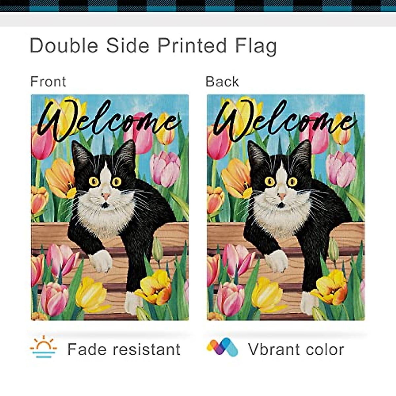The width and height of the screenshot is (396, 396).
Task: Click the multicolor logo beside Vbrant color
Action: pos(222,347)
